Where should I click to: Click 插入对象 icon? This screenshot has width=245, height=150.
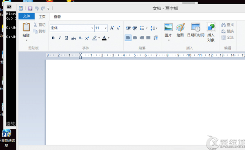[211, 27]
